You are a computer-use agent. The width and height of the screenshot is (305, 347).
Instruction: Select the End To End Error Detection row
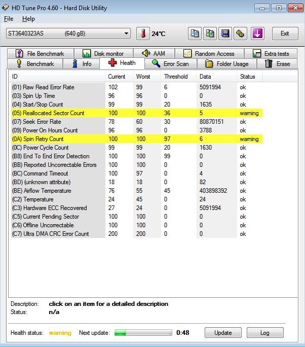pyautogui.click(x=137, y=156)
